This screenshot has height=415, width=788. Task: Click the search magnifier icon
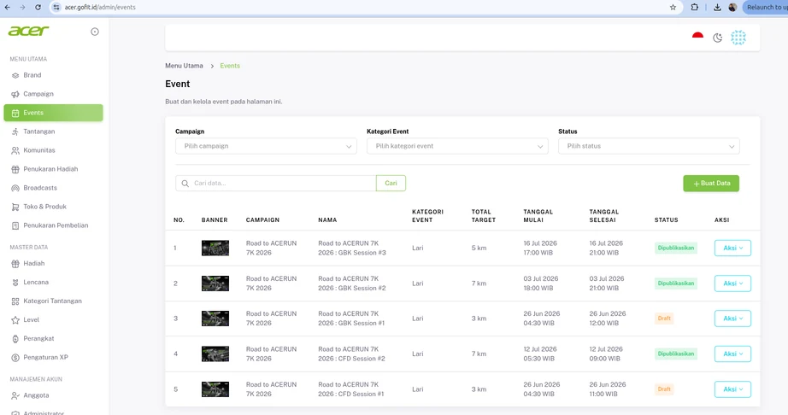tap(185, 184)
